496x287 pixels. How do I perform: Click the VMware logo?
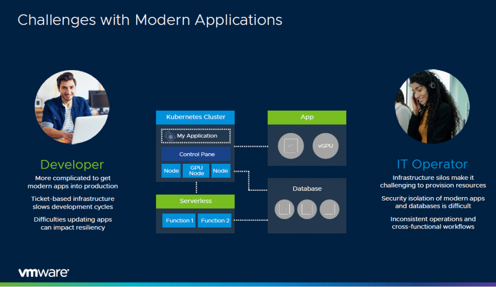pyautogui.click(x=44, y=273)
